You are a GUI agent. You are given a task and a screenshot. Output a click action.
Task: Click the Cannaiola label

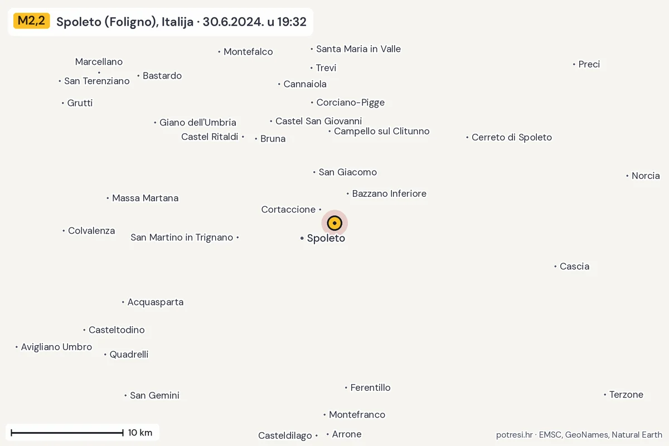(305, 84)
